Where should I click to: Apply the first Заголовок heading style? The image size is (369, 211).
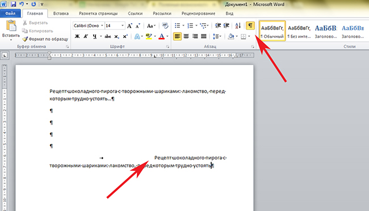(x=326, y=31)
